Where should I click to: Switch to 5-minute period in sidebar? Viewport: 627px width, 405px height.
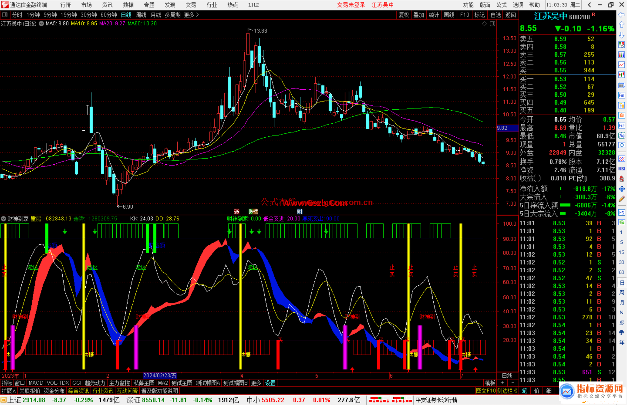621,242
